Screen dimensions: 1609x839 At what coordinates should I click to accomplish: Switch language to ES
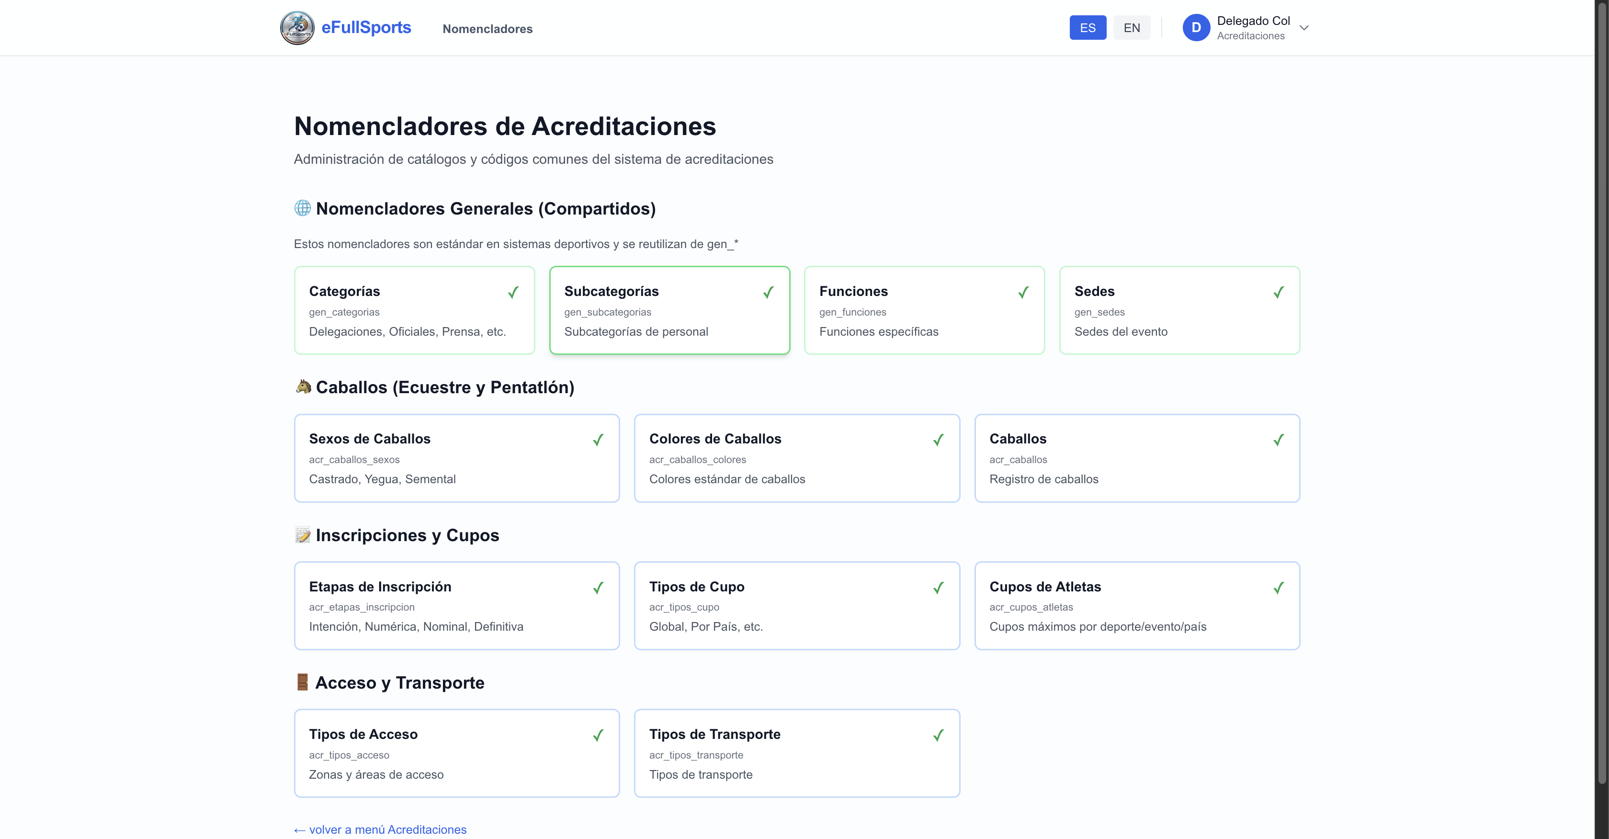point(1088,27)
